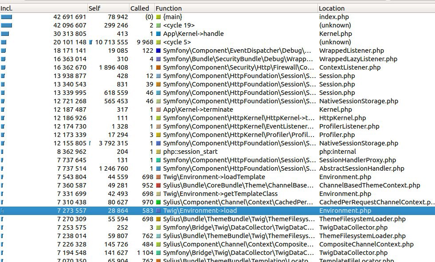Viewport: 435px width, 262px height.
Task: Select the Twig\Environment->loadTemplate function
Action: [x=217, y=177]
